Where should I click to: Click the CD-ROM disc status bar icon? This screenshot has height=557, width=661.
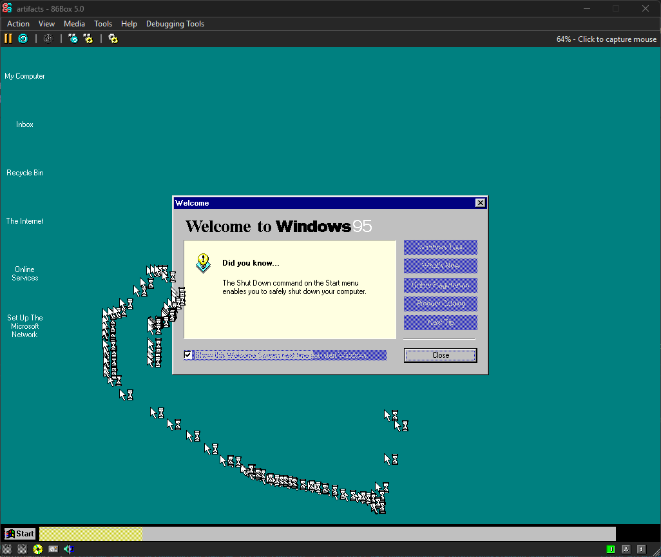(37, 549)
